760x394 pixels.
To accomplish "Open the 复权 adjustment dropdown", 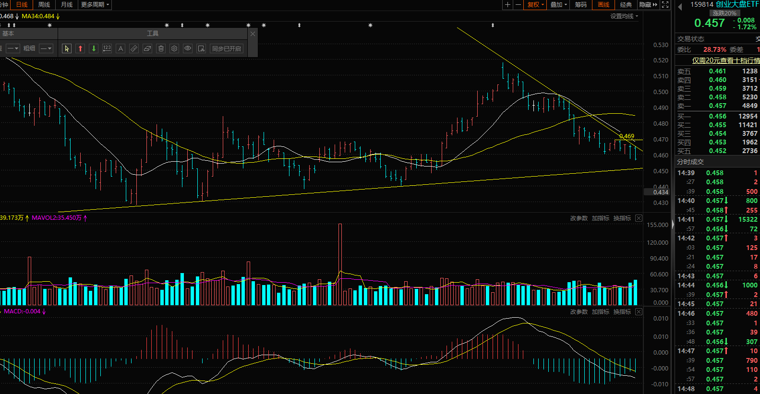I will 535,5.
